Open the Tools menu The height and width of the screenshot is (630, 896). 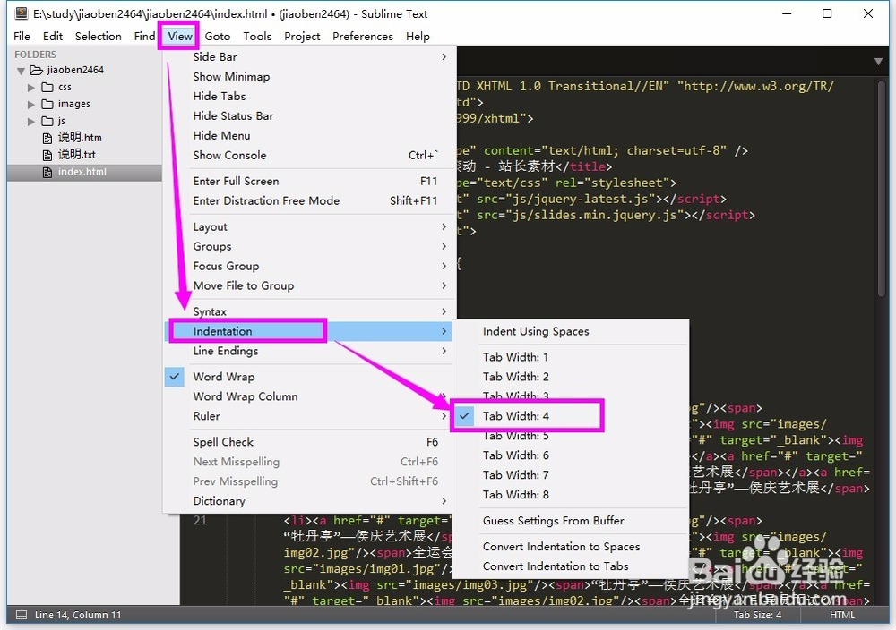[x=257, y=36]
